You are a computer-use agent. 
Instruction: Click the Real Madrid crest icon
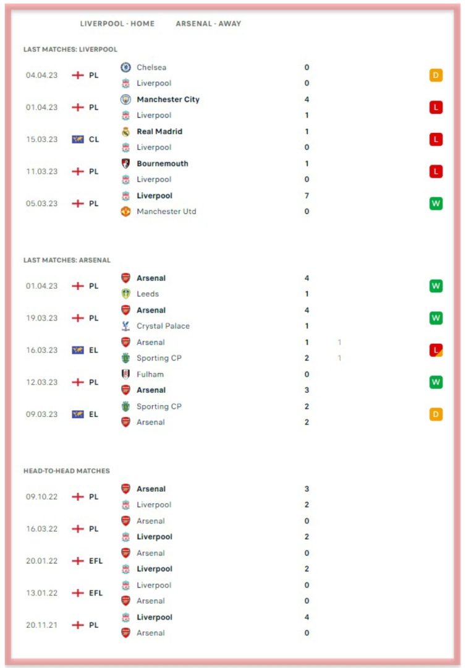click(125, 132)
